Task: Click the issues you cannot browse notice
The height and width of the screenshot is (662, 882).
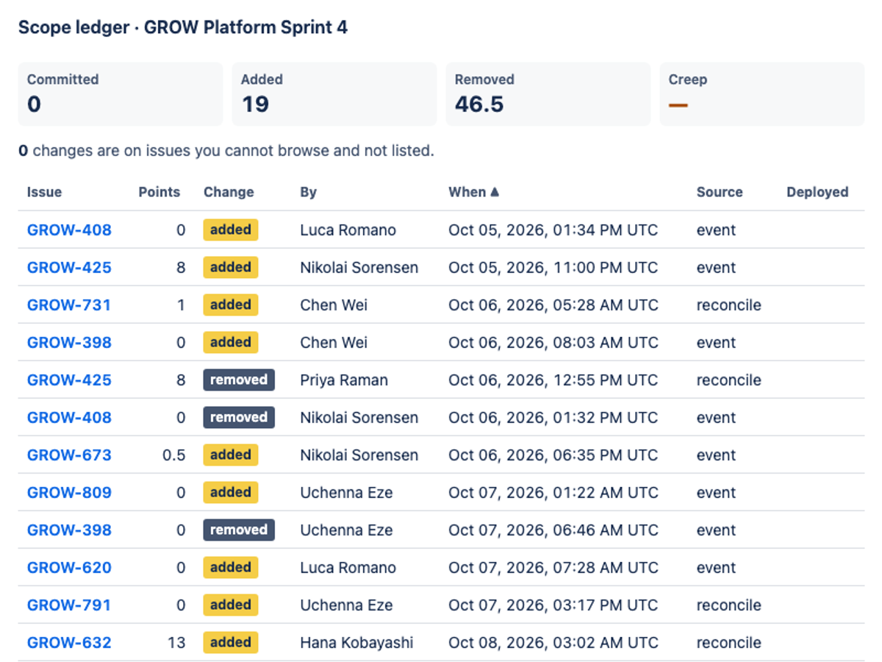Action: [x=226, y=151]
